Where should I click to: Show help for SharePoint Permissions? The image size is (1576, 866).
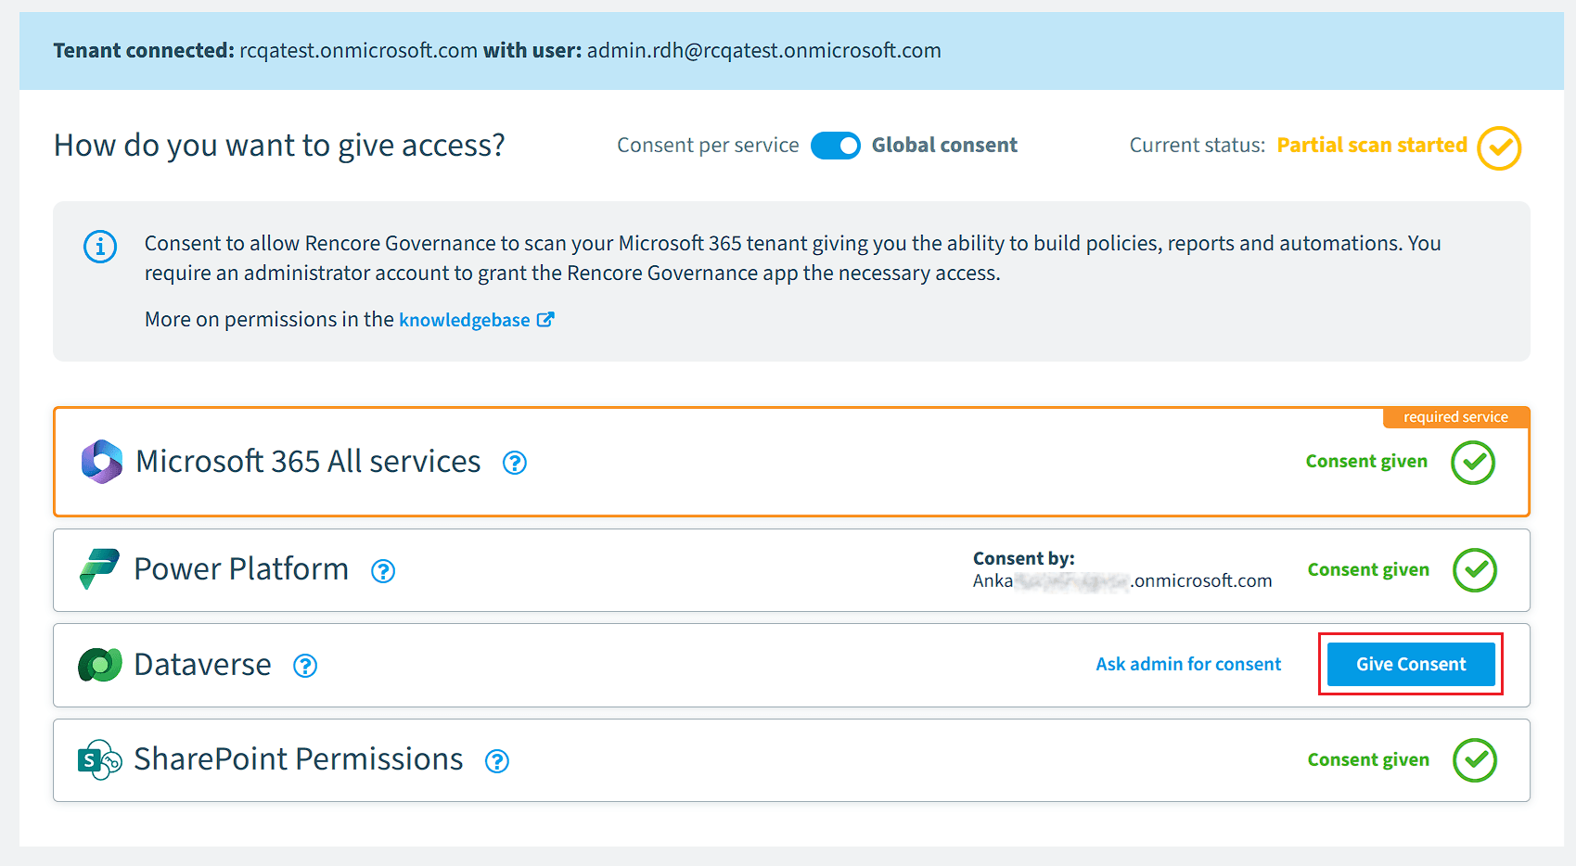pos(497,761)
